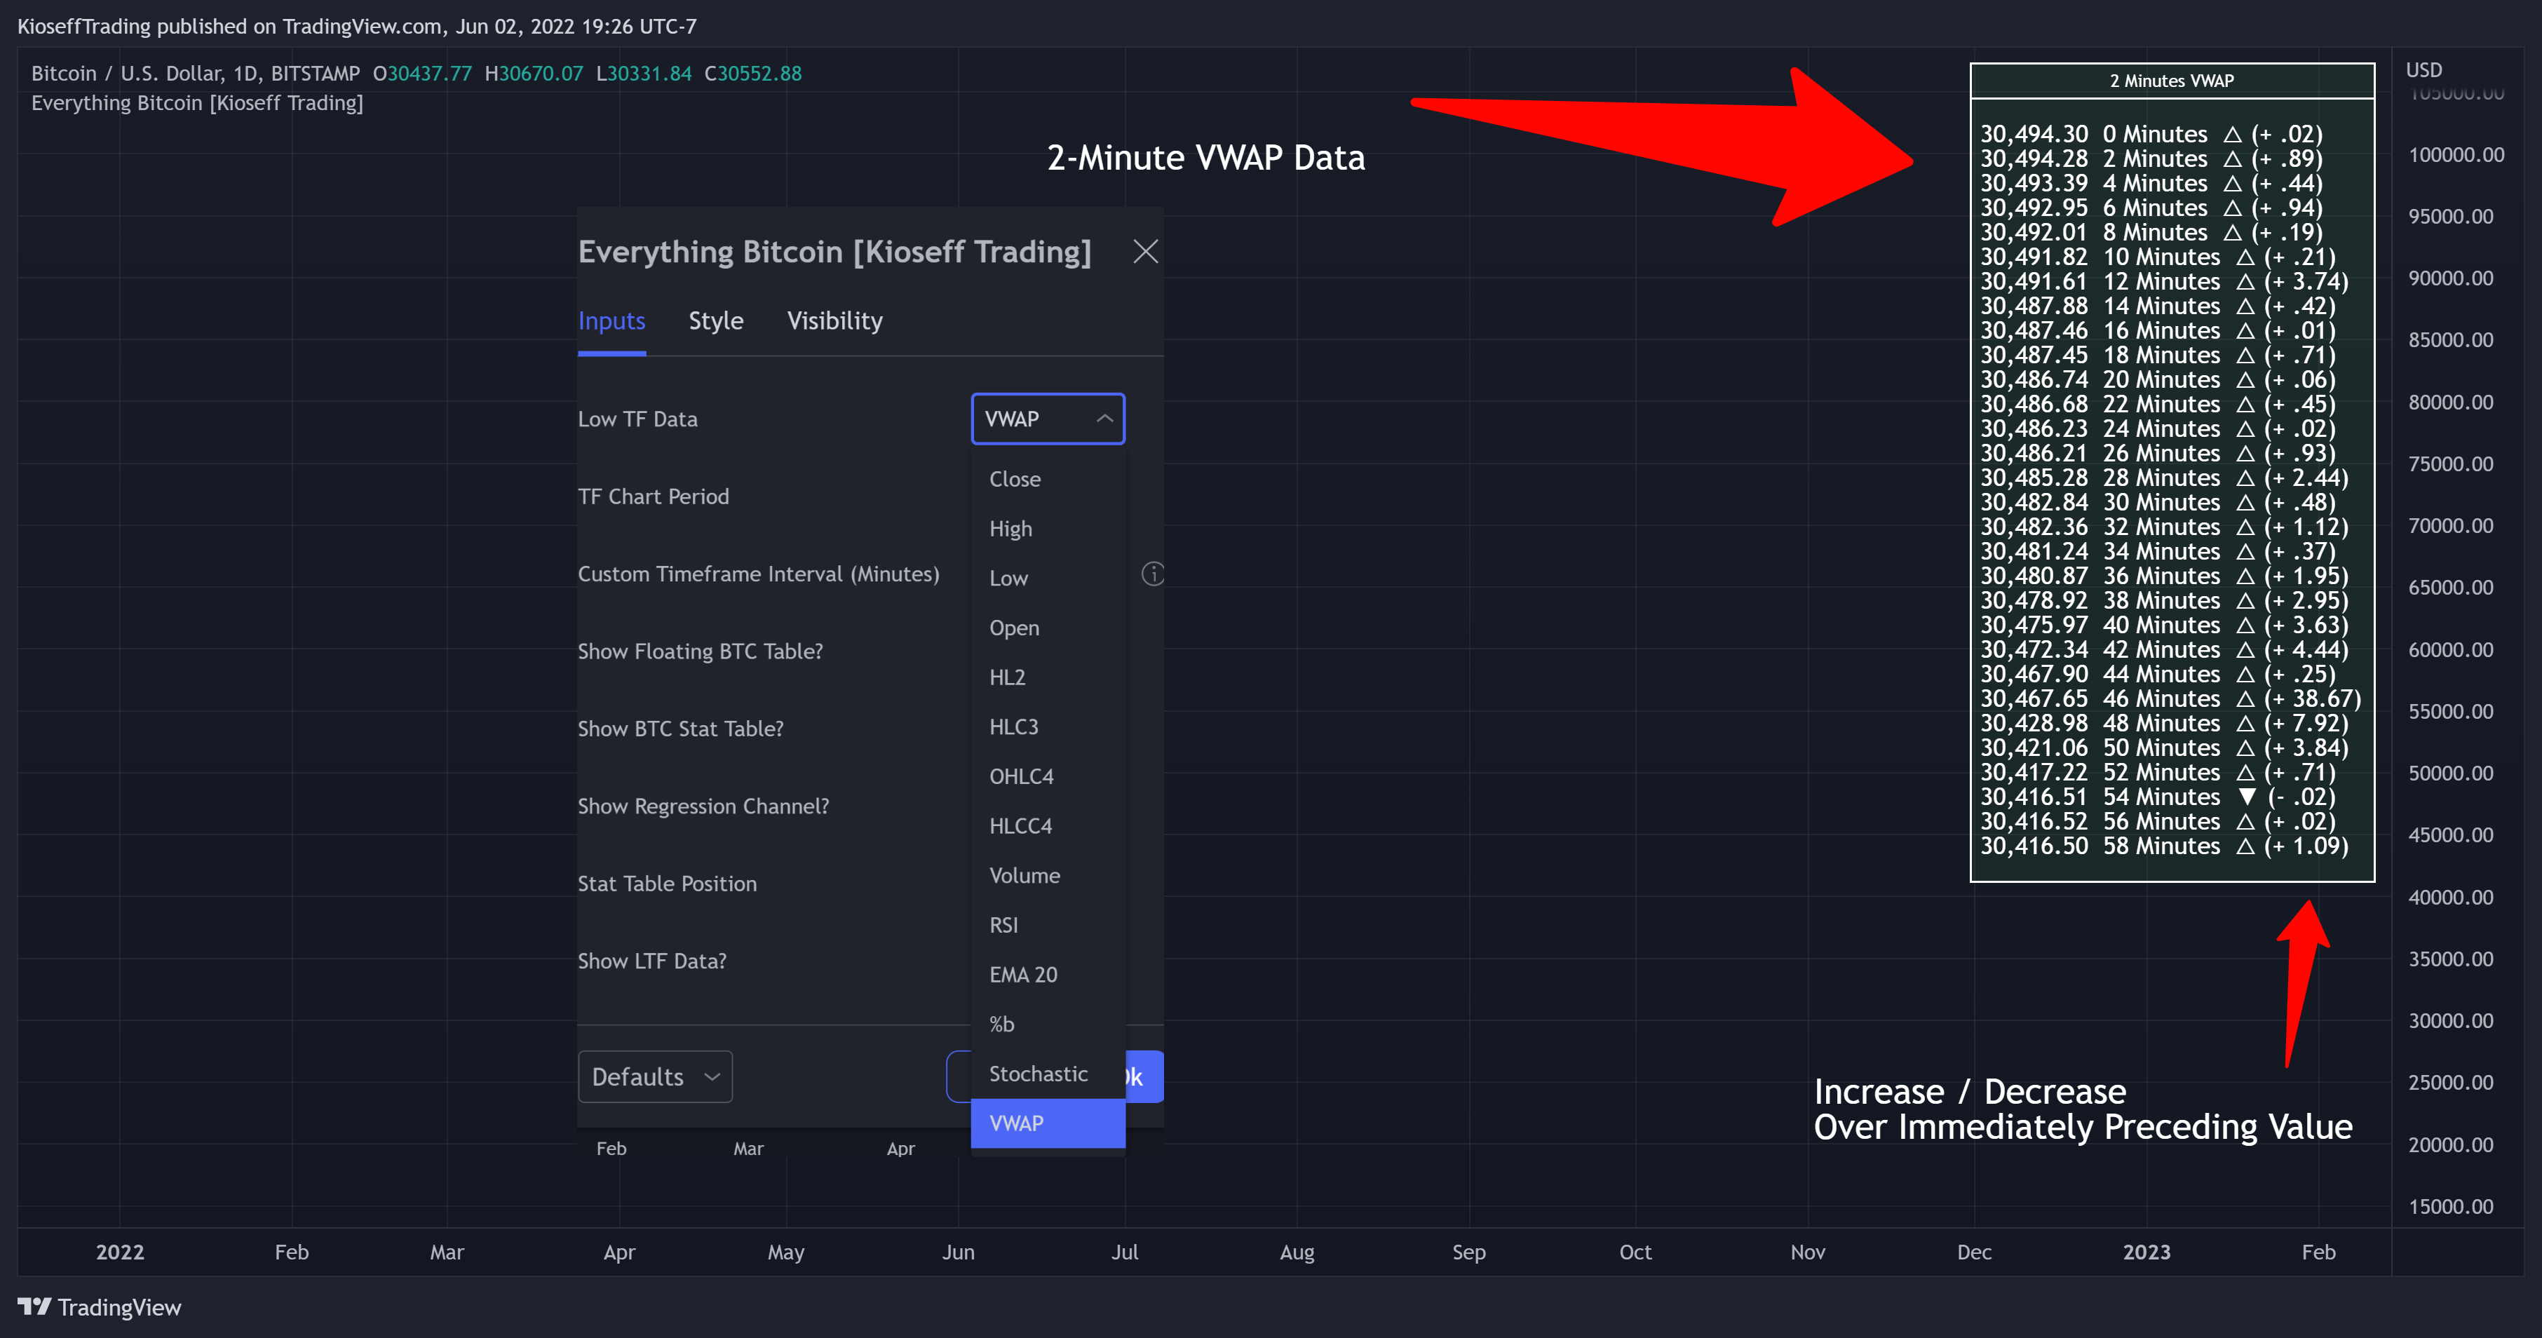Select EMA 20 option in dropdown
The width and height of the screenshot is (2542, 1338).
(x=1048, y=975)
